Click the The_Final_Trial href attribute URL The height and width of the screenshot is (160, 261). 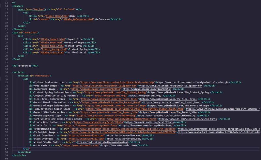109,99
